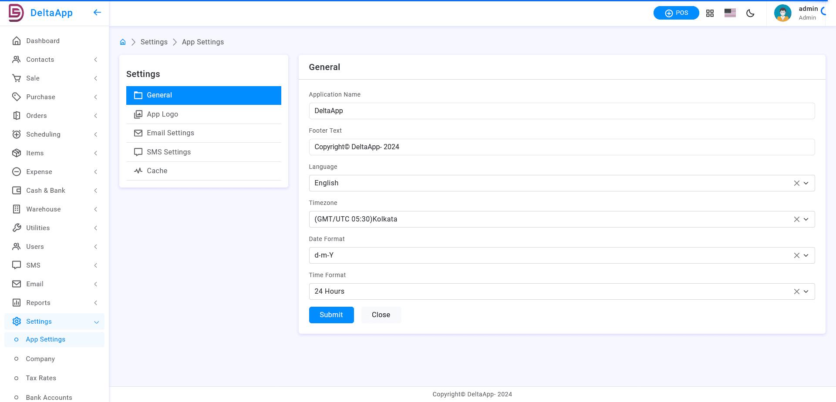Click Utilities wrench icon
Viewport: 836px width, 402px height.
17,228
